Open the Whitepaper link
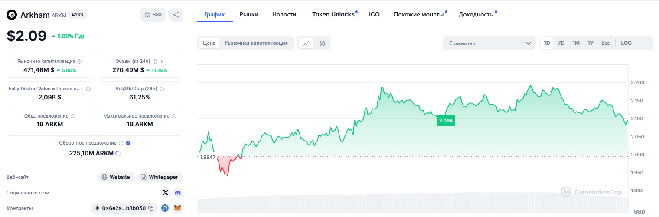This screenshot has height=217, width=659. [160, 177]
